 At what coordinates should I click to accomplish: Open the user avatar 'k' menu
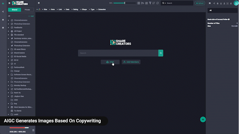[x=236, y=3]
